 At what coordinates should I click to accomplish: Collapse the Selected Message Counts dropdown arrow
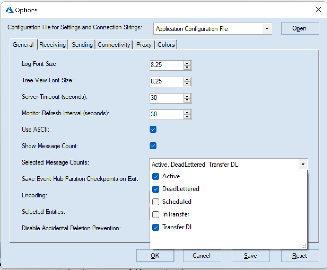pyautogui.click(x=303, y=164)
